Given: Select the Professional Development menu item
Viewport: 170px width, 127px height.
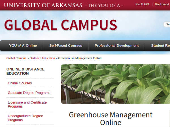Looking at the screenshot, I should point(117,45).
